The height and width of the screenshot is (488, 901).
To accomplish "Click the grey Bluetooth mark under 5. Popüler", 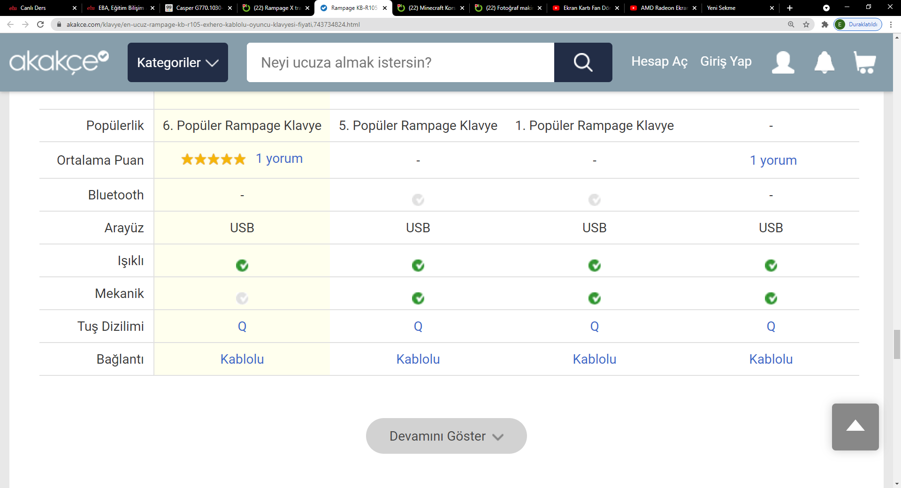I will tap(418, 200).
